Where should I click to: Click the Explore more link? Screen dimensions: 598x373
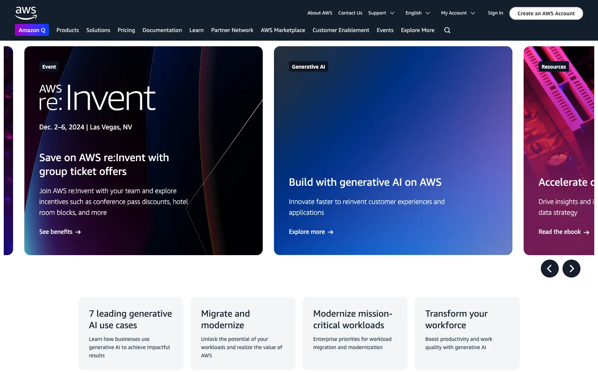click(x=311, y=232)
